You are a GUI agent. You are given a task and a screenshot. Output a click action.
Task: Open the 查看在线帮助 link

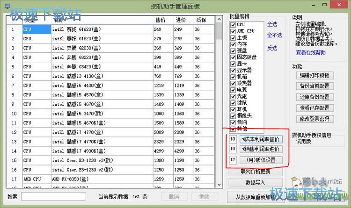pos(311,53)
